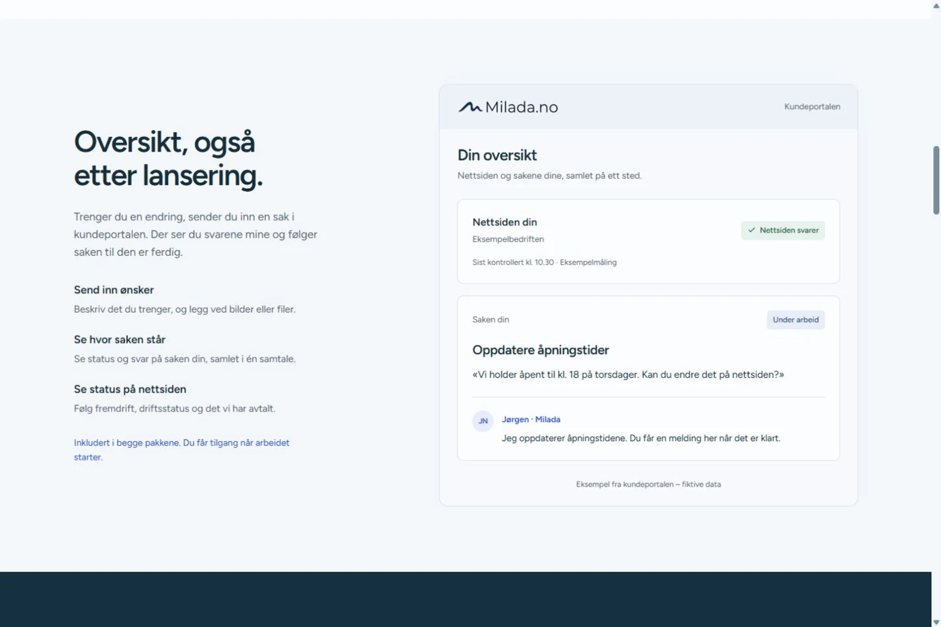The width and height of the screenshot is (941, 627).
Task: Click the paragraph starting 'Trenger du en endring'
Action: pos(195,234)
